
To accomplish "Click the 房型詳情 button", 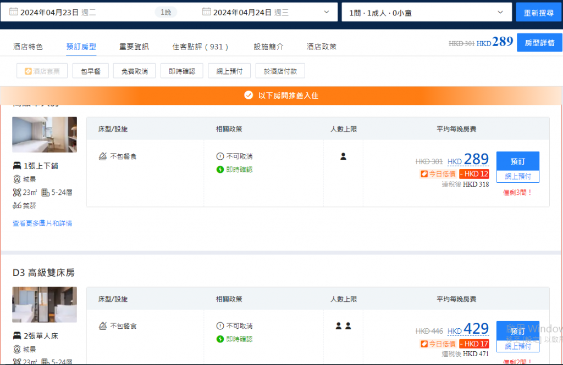I will pos(539,43).
